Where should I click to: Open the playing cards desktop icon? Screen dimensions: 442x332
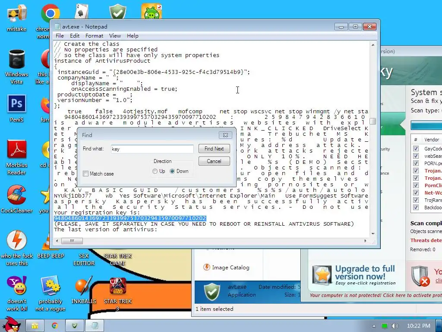[x=82, y=11]
